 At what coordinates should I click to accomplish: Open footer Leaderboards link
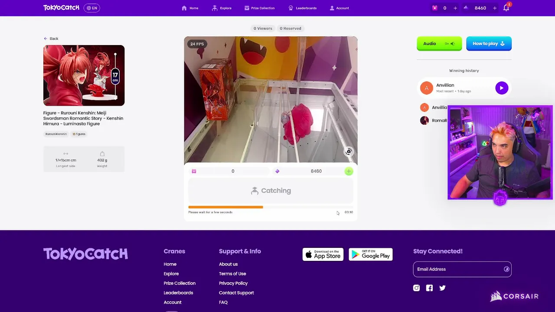point(178,292)
